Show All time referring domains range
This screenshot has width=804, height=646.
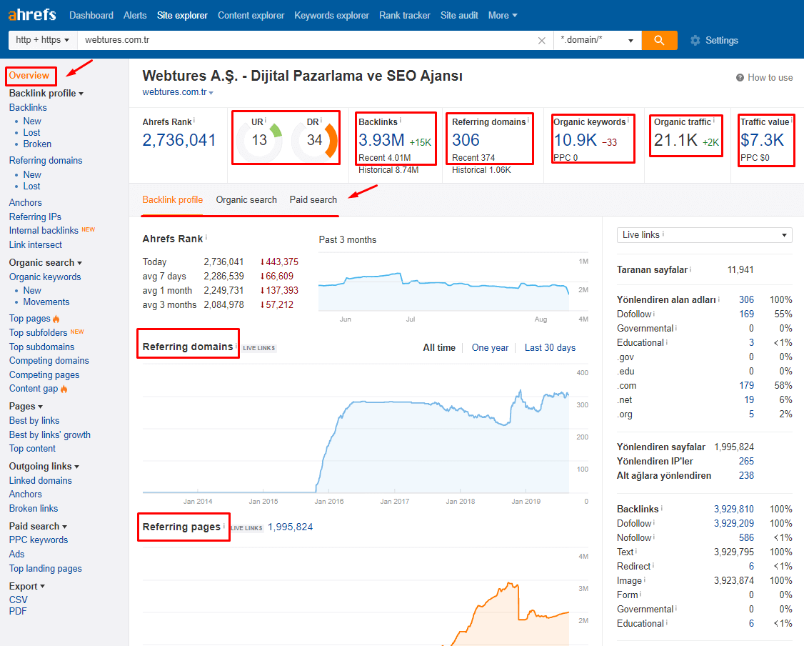(439, 348)
